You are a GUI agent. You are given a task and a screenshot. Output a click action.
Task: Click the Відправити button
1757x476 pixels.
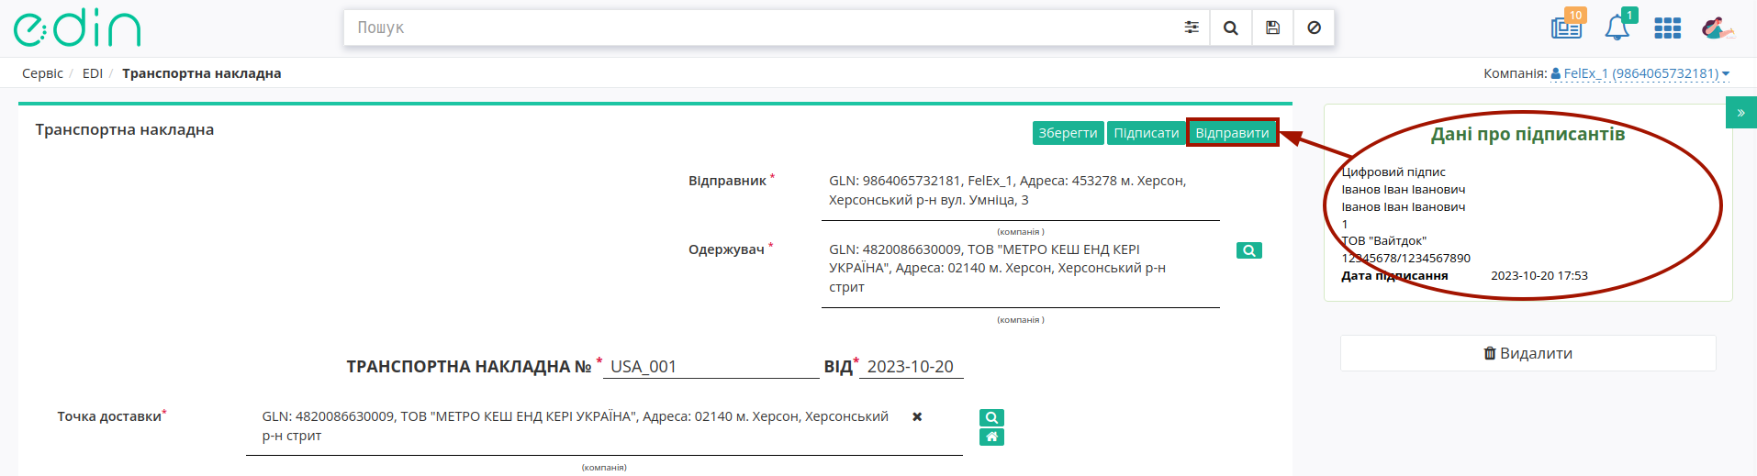(x=1232, y=133)
